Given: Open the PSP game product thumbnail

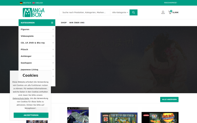Looking at the screenshot, I should [78, 115].
